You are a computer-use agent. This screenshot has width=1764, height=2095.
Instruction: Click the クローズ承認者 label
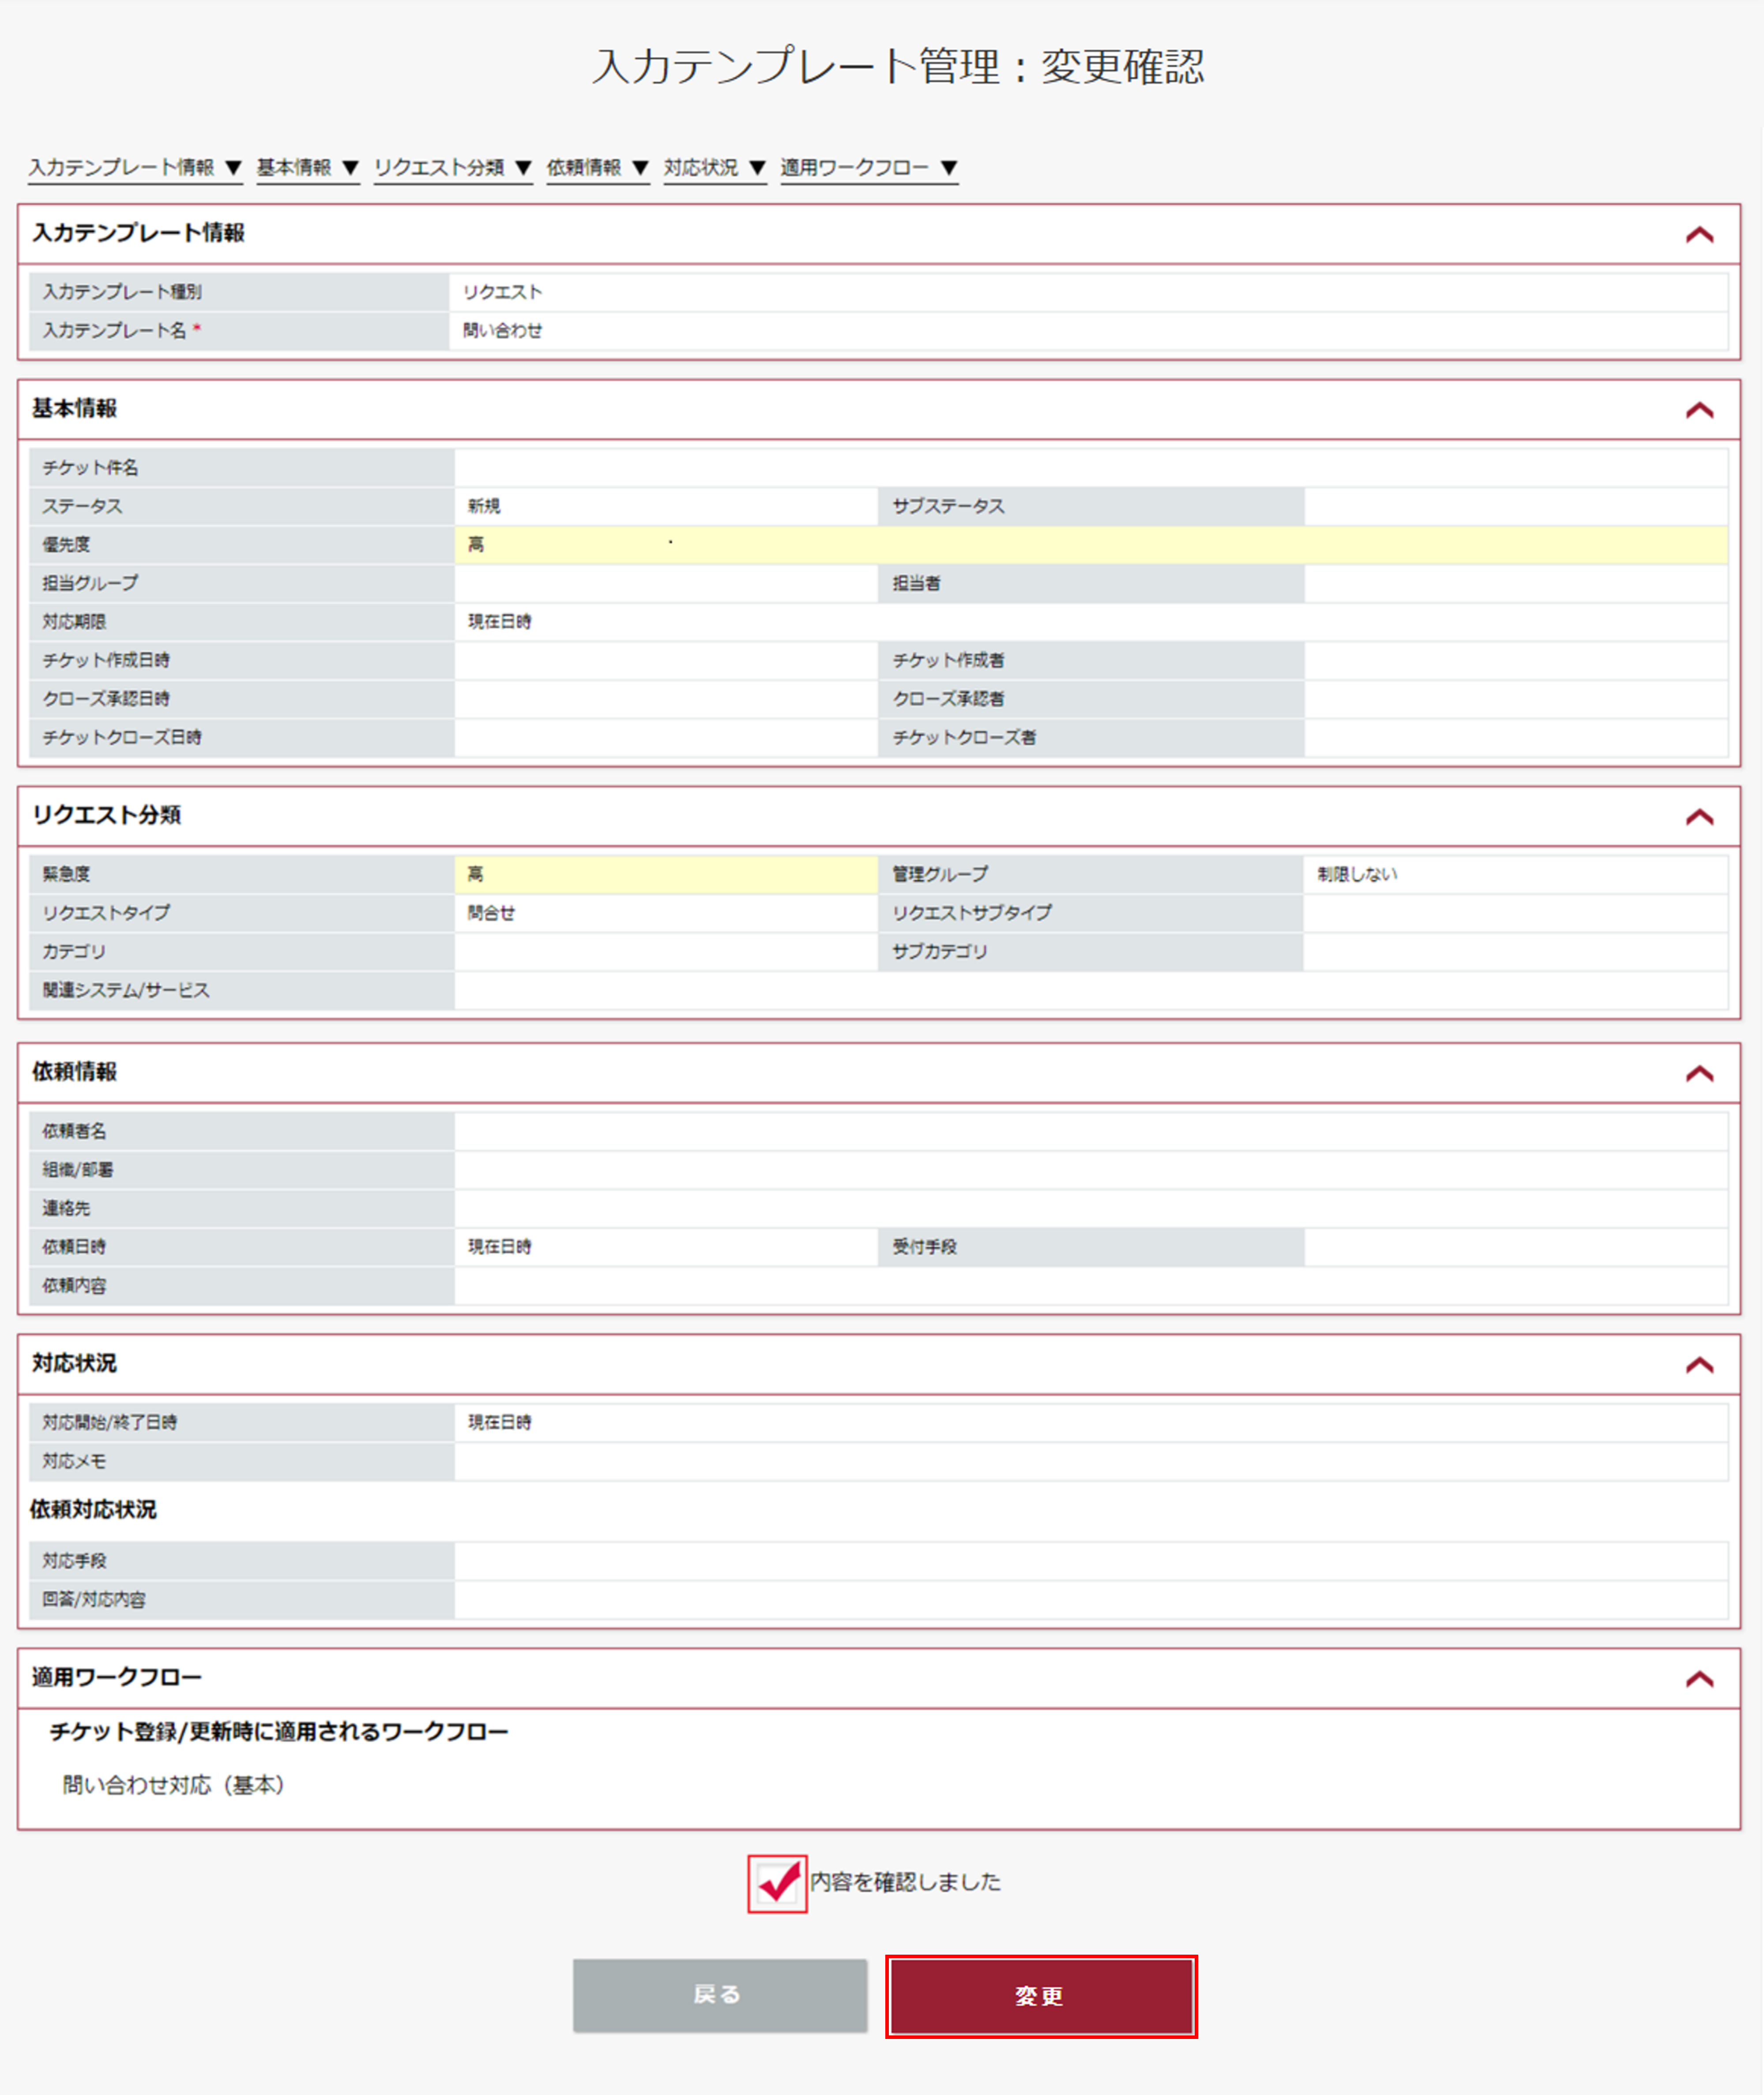[x=948, y=699]
